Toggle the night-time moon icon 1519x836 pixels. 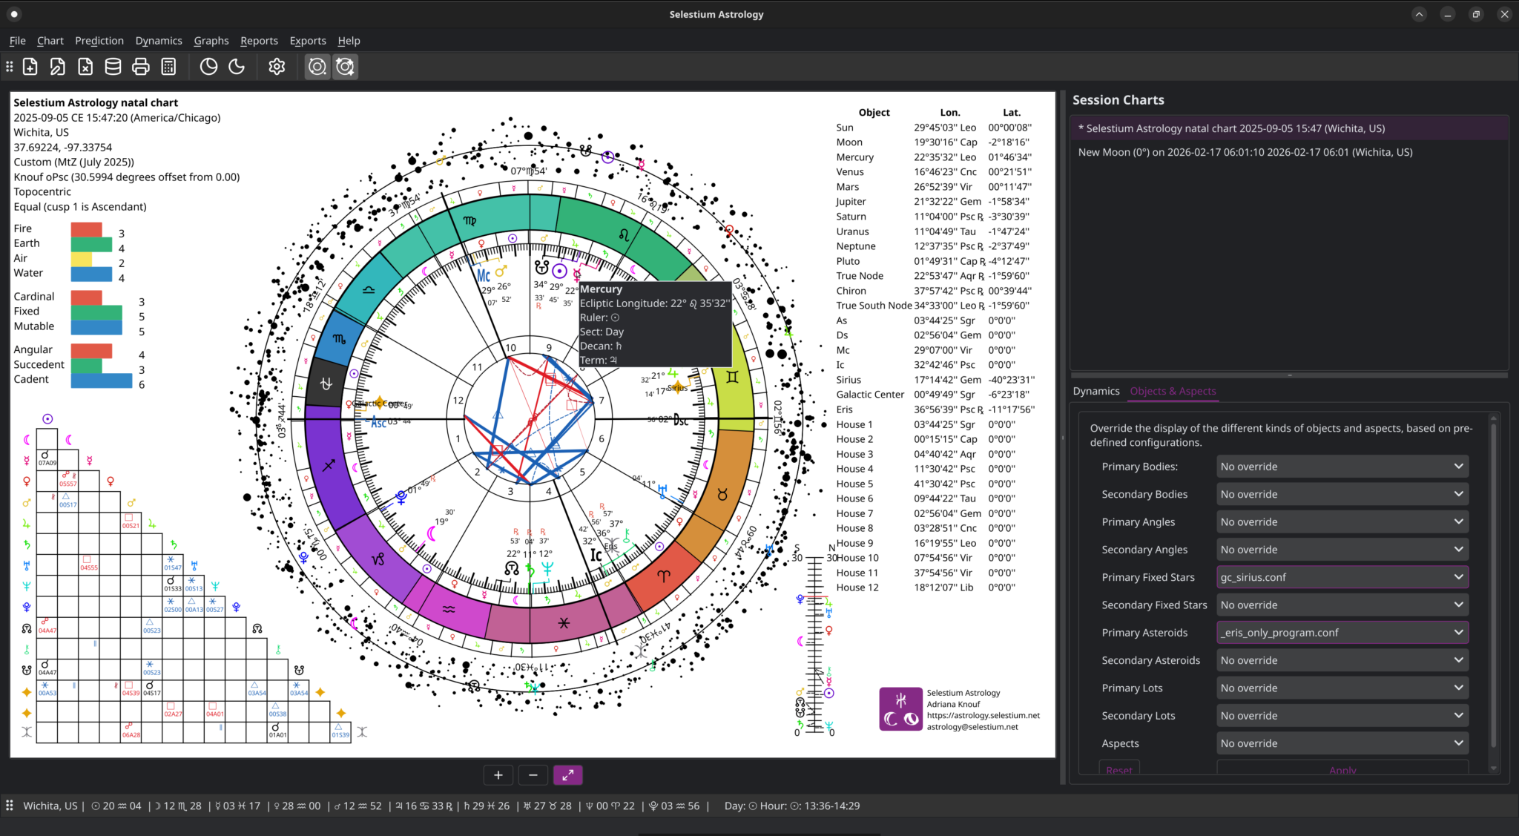coord(237,66)
